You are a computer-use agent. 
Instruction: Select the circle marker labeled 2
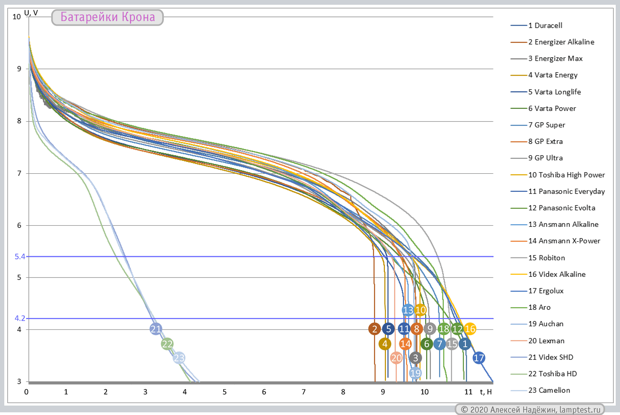[x=375, y=329]
